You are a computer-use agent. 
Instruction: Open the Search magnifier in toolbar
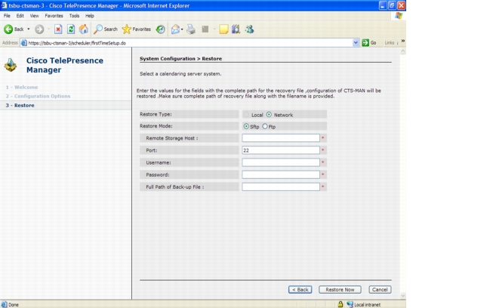click(x=106, y=29)
